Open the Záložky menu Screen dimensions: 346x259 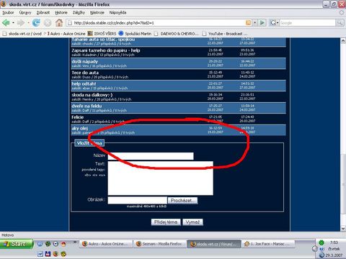[x=79, y=12]
